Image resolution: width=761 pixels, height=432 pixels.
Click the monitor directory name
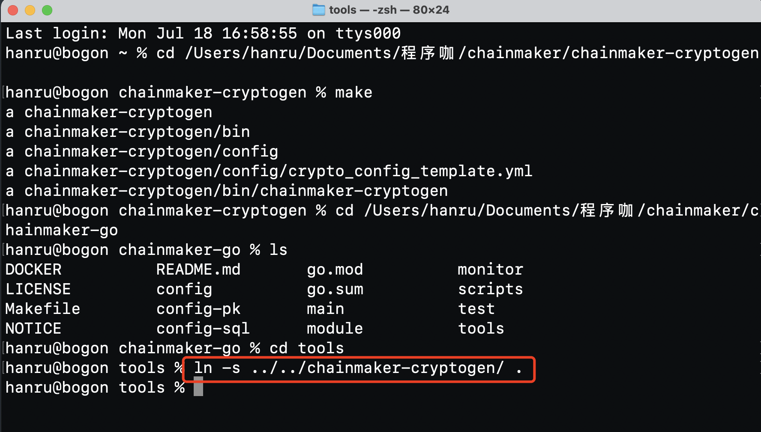click(490, 269)
